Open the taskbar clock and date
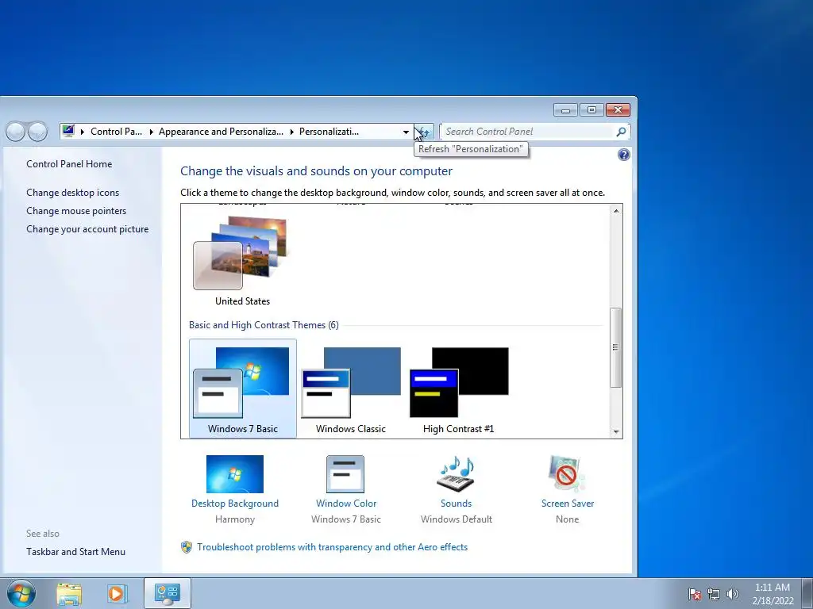 773,594
